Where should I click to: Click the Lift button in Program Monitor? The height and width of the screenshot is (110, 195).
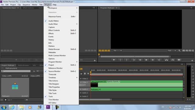(x=166, y=60)
